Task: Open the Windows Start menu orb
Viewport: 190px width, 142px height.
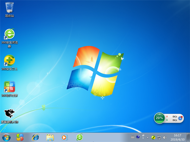Action: pos(6,137)
